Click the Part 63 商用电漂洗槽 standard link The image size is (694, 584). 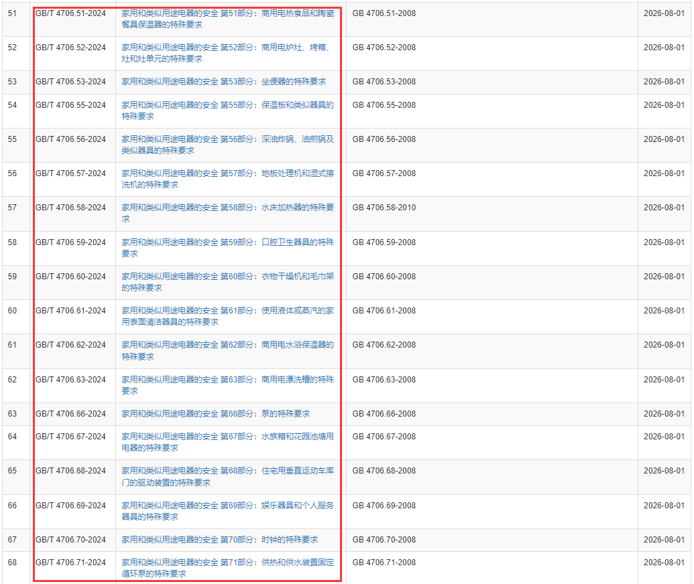pyautogui.click(x=227, y=380)
